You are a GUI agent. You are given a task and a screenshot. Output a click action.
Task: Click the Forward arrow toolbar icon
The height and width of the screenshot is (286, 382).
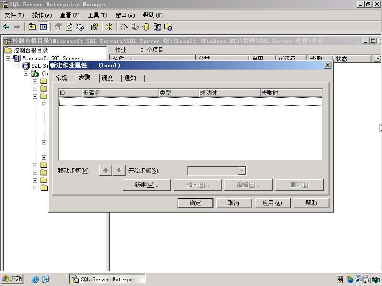pos(17,27)
